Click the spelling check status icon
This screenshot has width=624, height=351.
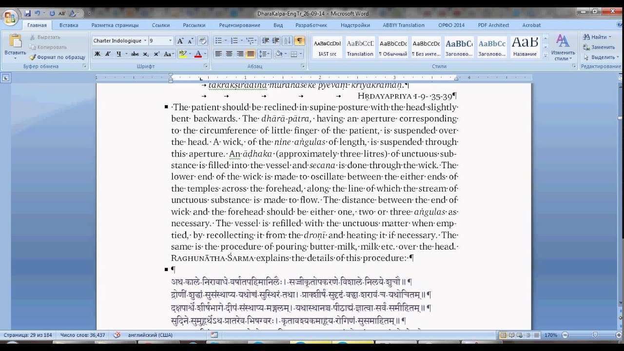(x=117, y=335)
